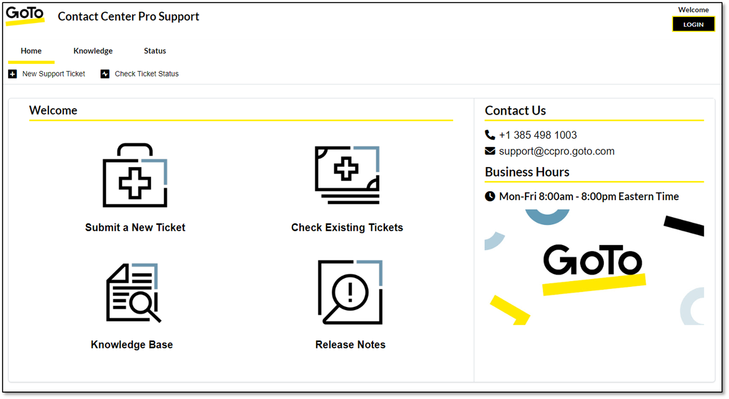Viewport: 729px width, 399px height.
Task: Click the Mon-Fri 8:00am - 8:00pm Eastern Time text
Action: click(x=589, y=196)
